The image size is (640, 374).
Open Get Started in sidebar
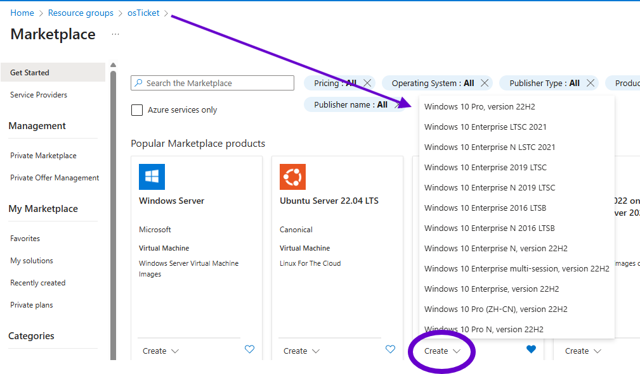[x=53, y=73]
